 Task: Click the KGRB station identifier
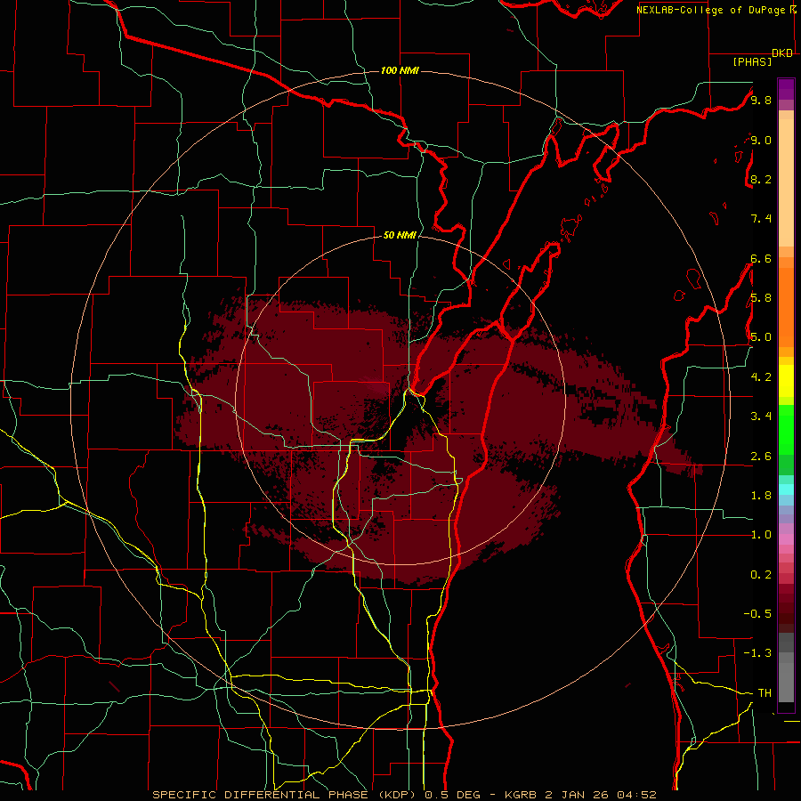click(x=520, y=795)
